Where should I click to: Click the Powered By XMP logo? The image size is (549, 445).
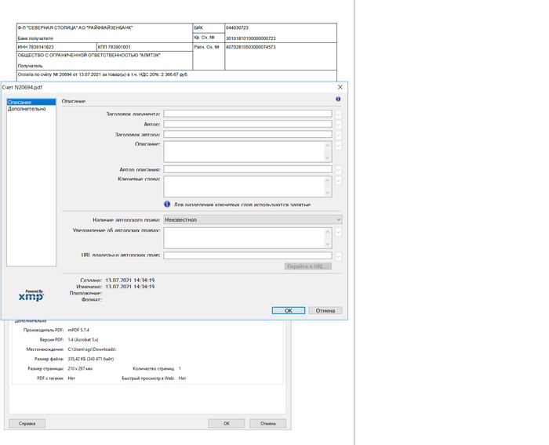point(31,295)
